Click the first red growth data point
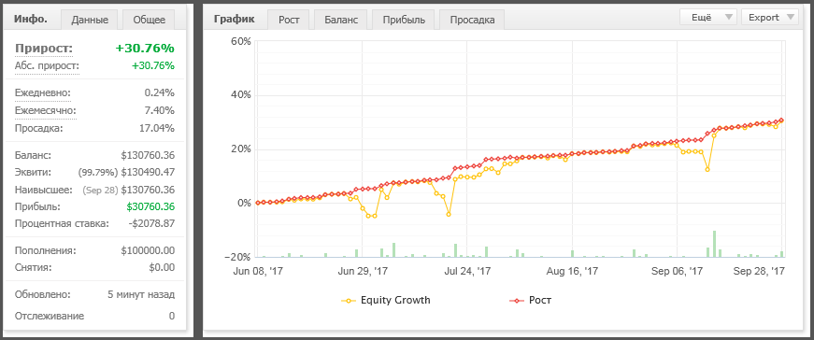The height and width of the screenshot is (340, 814). click(x=258, y=203)
